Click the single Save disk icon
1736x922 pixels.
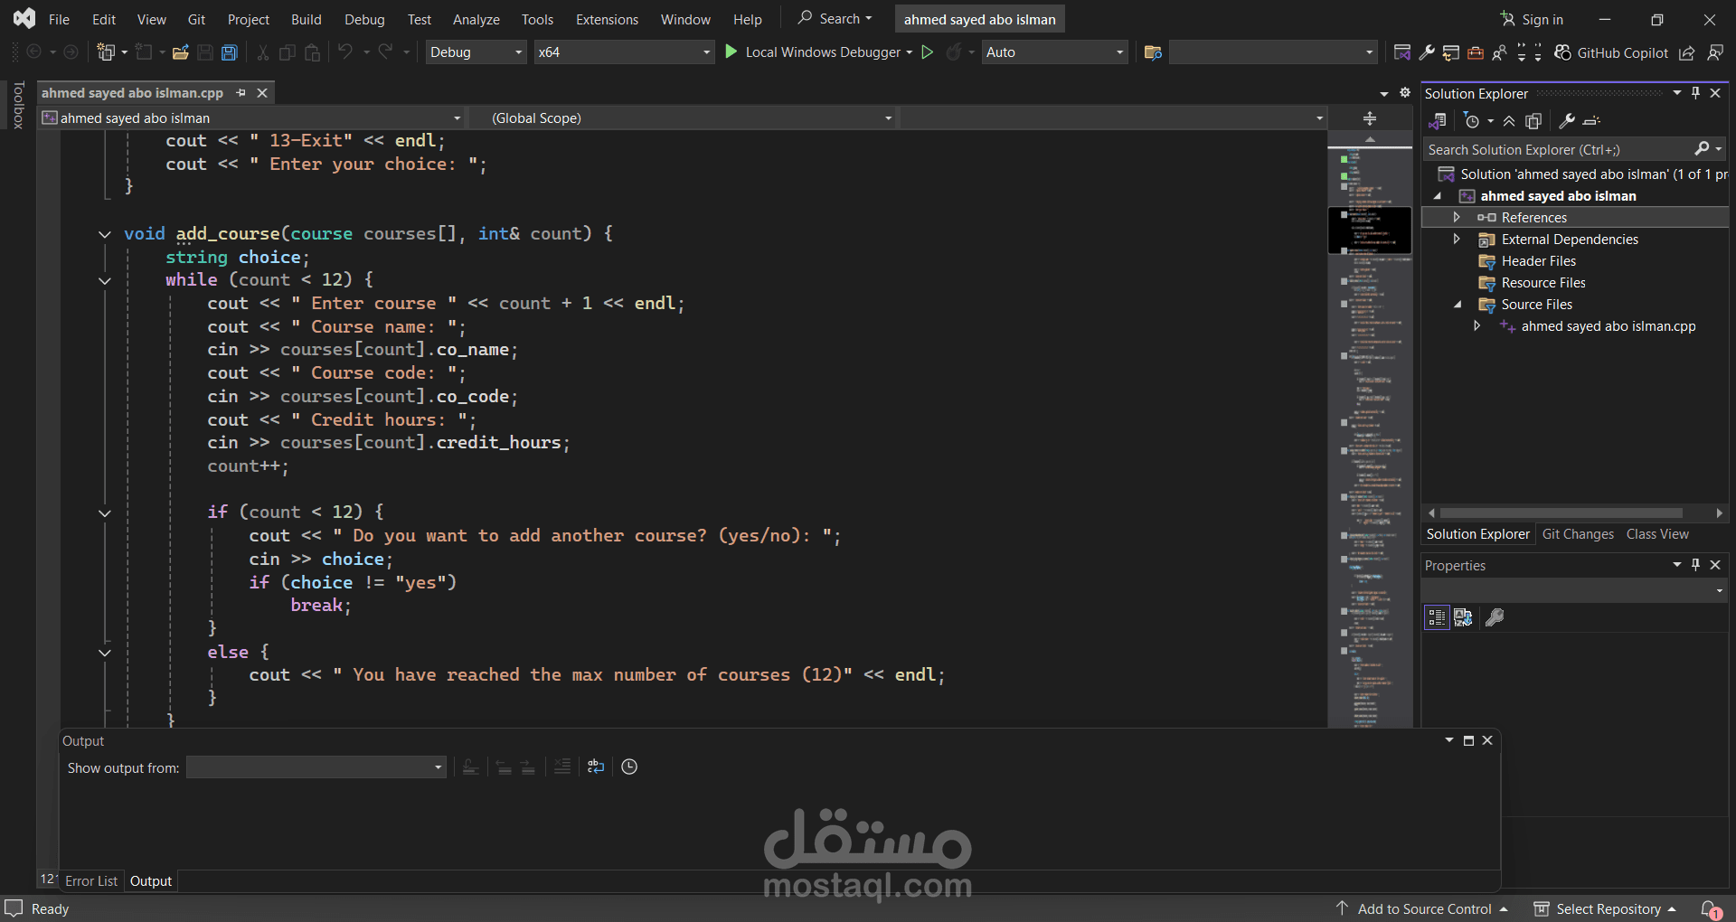(205, 52)
